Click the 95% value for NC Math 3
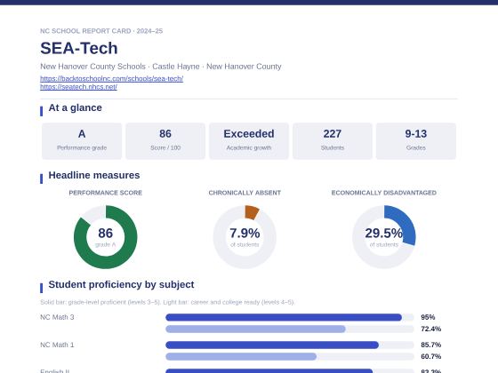 point(428,317)
